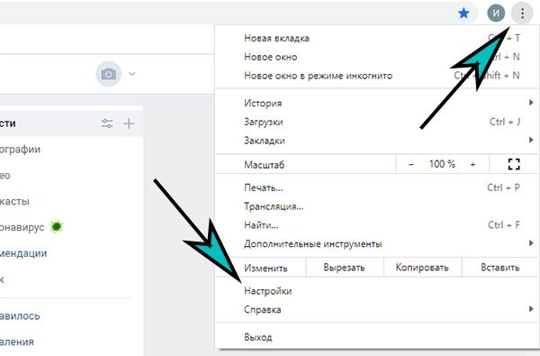Choose Печать... in the menu
This screenshot has height=356, width=540.
377,187
